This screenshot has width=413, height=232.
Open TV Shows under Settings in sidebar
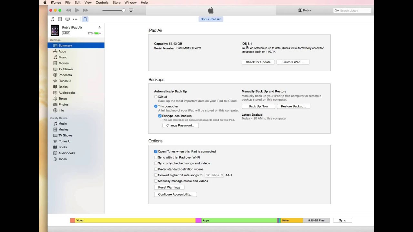(65, 69)
